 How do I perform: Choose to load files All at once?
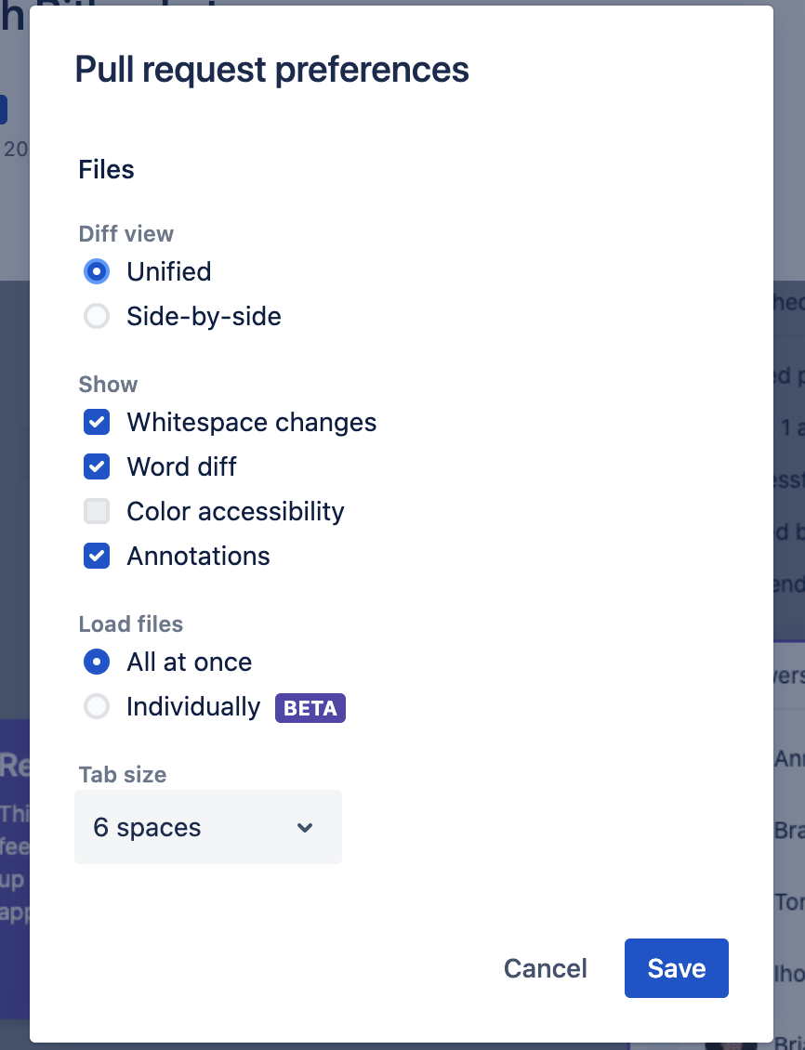coord(97,662)
